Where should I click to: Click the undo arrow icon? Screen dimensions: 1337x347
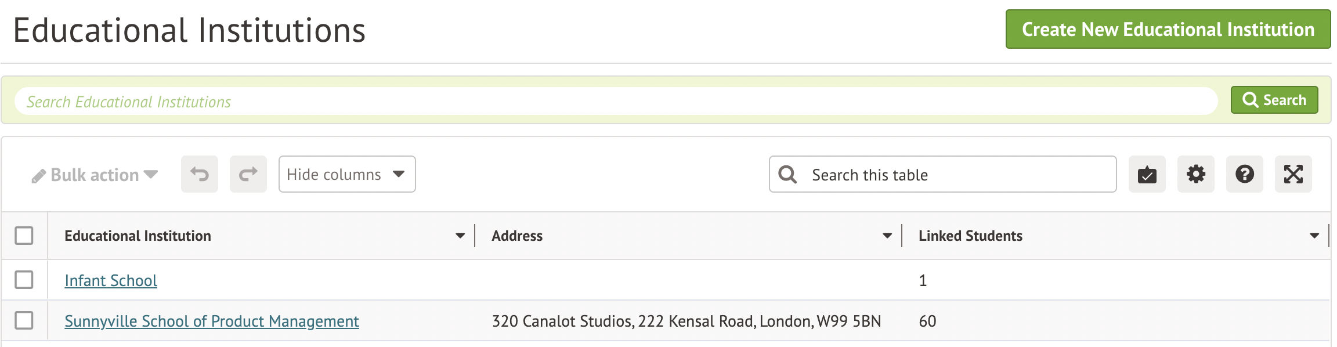coord(199,174)
